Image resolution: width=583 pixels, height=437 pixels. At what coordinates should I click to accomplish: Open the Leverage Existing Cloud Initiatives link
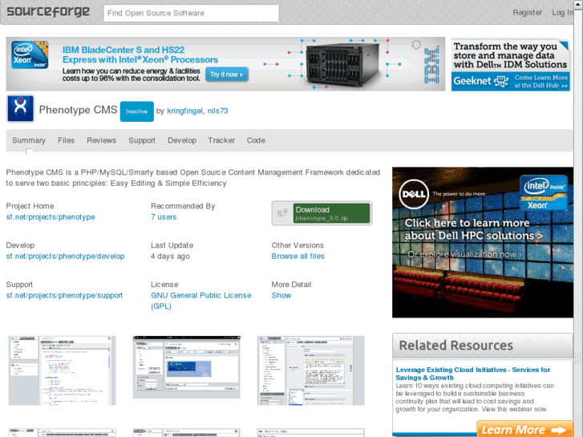click(x=473, y=374)
